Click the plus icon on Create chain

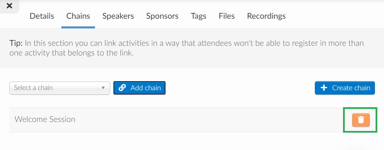point(324,88)
